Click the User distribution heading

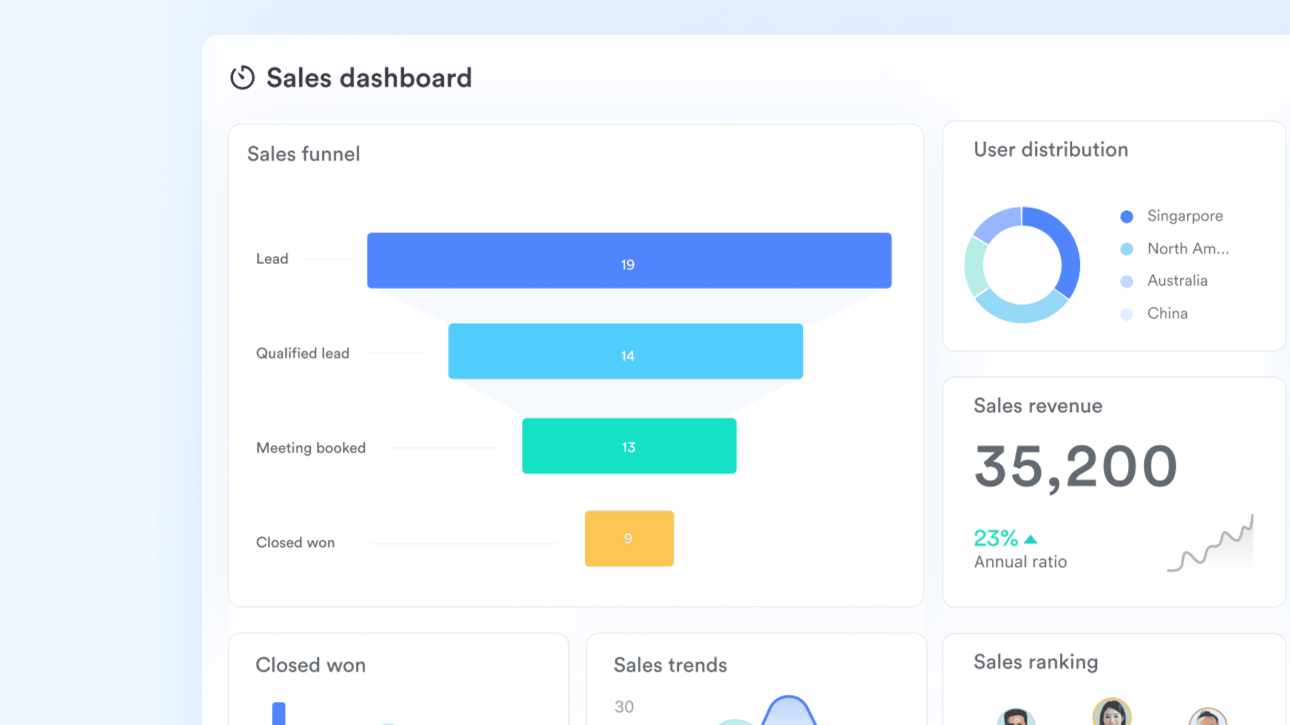click(x=1050, y=150)
